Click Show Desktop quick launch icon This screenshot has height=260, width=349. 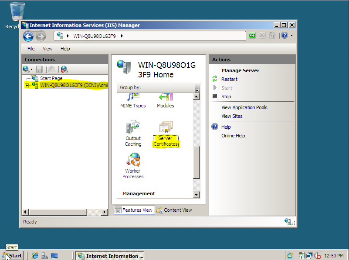click(x=54, y=256)
